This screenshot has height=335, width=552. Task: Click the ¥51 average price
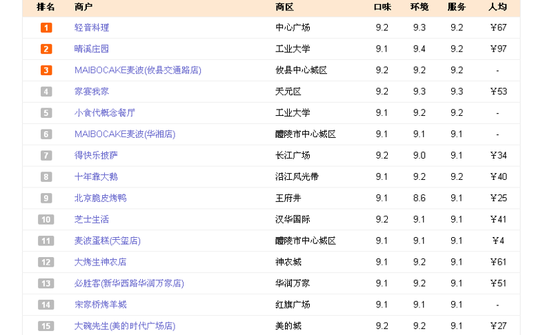(498, 284)
